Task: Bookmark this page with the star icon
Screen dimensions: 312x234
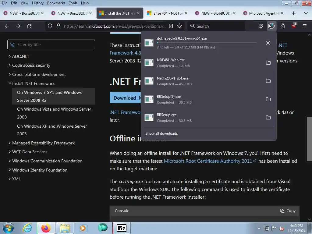Action: pos(179,26)
